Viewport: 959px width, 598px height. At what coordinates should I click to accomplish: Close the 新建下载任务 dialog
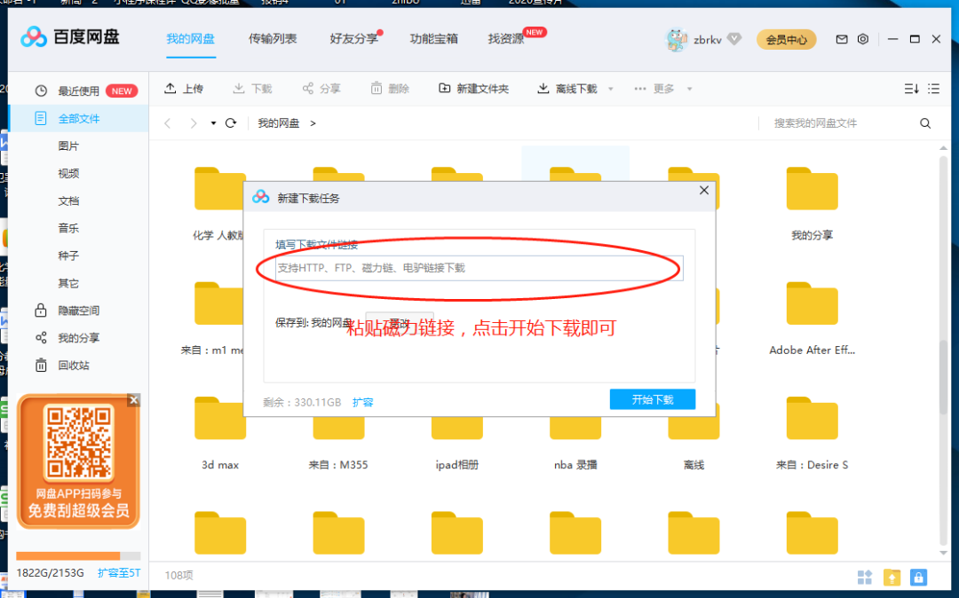pyautogui.click(x=704, y=191)
